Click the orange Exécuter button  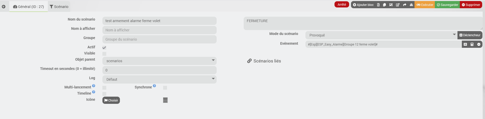coord(425,5)
